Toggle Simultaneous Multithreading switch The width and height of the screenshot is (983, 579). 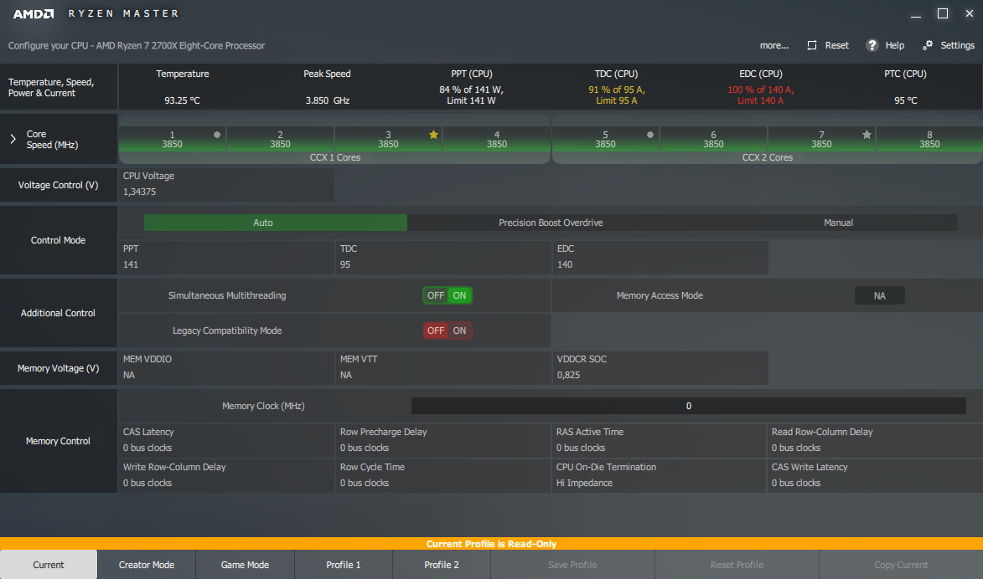tap(448, 295)
